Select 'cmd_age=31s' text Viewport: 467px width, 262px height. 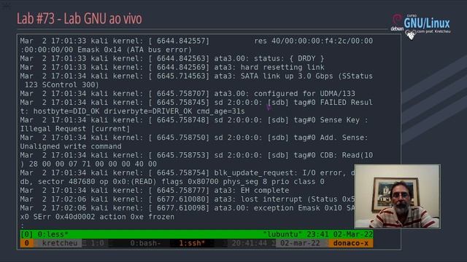click(x=220, y=111)
